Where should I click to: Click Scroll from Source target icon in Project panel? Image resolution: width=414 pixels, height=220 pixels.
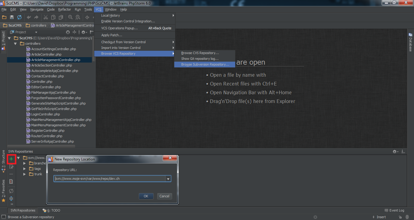point(68,32)
